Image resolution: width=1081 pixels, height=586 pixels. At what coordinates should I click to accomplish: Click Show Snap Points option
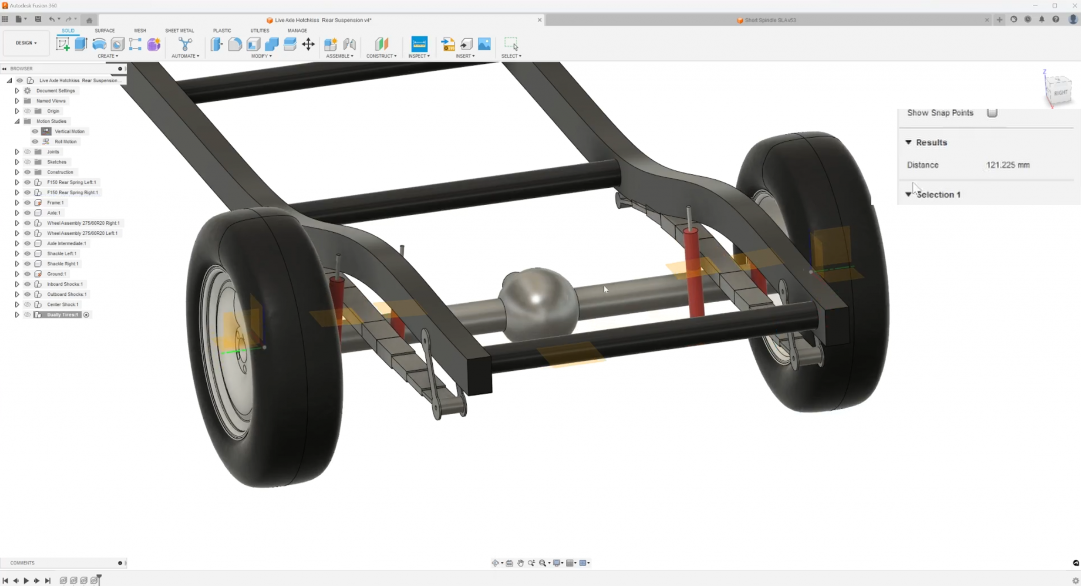pos(992,112)
